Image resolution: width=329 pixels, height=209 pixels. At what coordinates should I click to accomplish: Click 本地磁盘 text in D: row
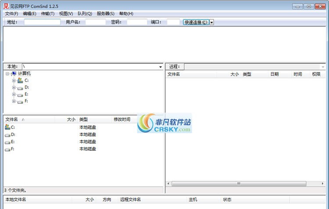pos(88,135)
